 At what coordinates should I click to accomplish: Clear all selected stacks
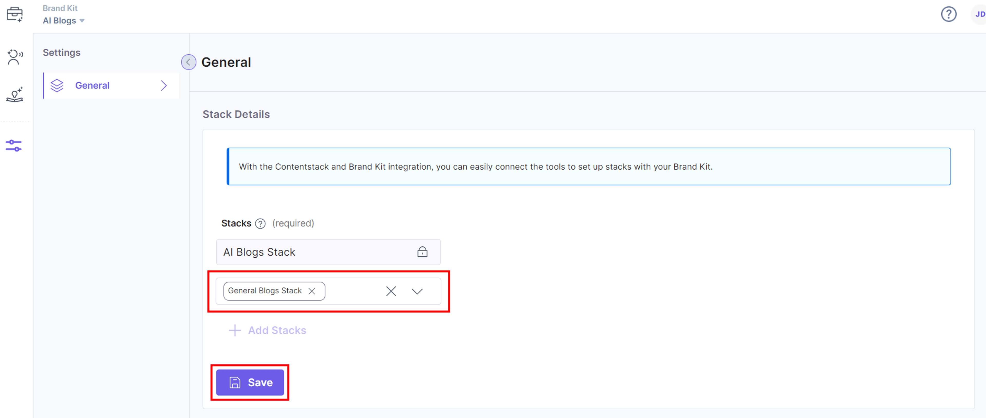[x=391, y=291]
